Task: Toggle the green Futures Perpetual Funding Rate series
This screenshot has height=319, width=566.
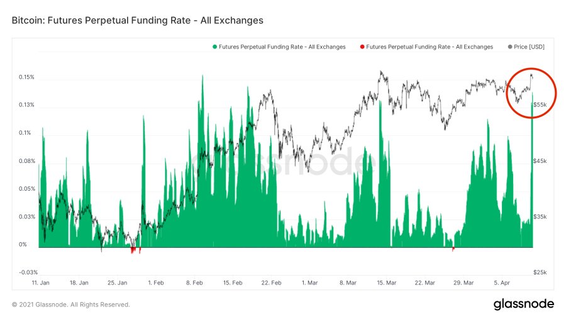Action: (279, 47)
